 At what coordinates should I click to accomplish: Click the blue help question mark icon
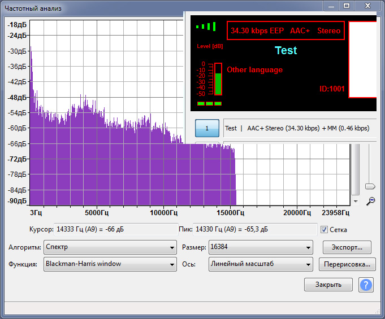coord(366,285)
